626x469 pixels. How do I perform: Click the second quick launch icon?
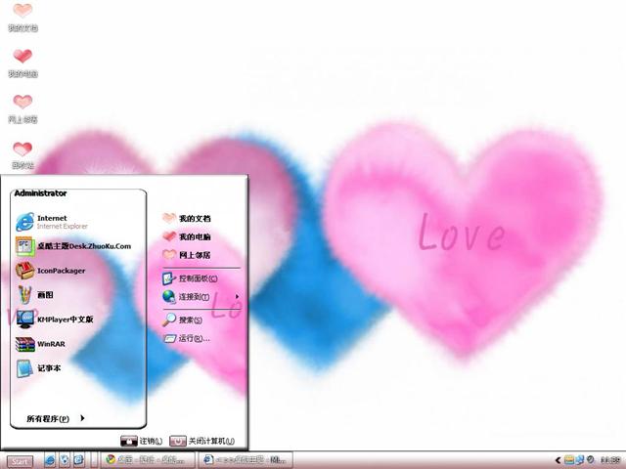pos(65,460)
